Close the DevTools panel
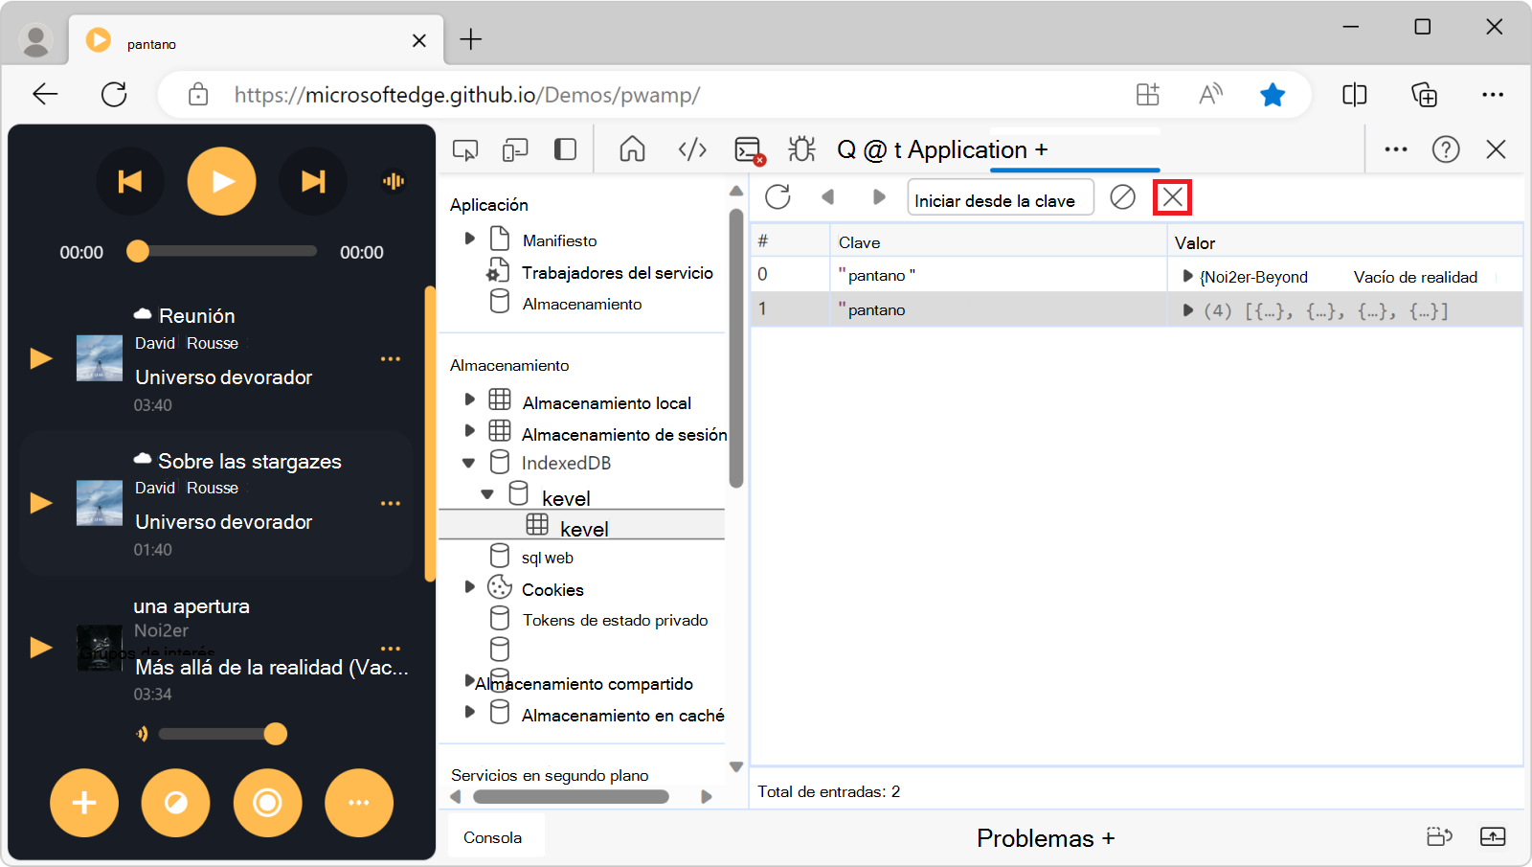The height and width of the screenshot is (867, 1532). [1496, 149]
